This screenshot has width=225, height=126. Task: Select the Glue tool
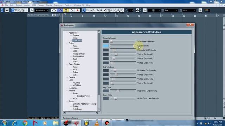coord(94,10)
